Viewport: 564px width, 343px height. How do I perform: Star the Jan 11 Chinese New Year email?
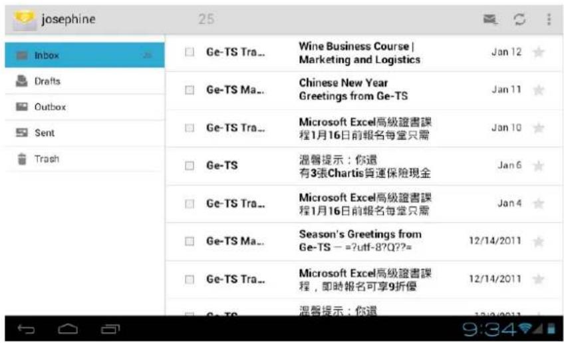pyautogui.click(x=539, y=90)
